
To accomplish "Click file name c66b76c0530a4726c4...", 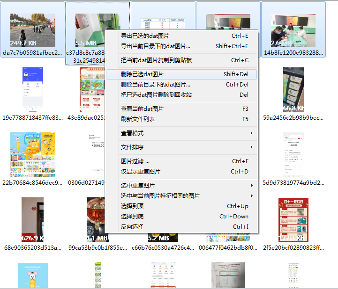I will [163, 248].
